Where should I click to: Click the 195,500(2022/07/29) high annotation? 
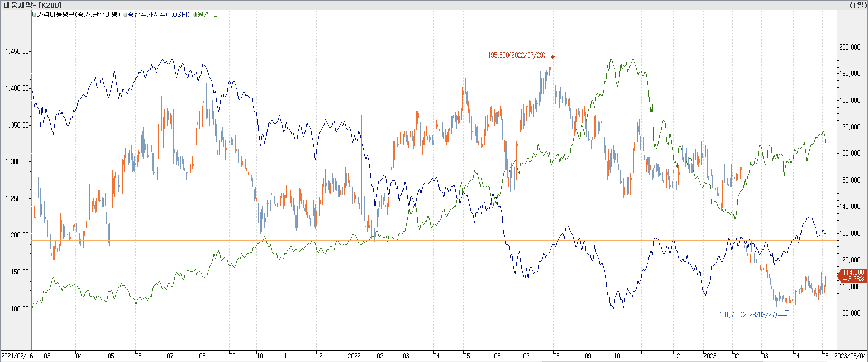click(516, 55)
